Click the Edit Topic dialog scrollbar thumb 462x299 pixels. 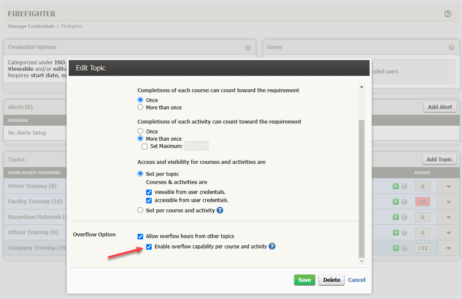coord(361,189)
